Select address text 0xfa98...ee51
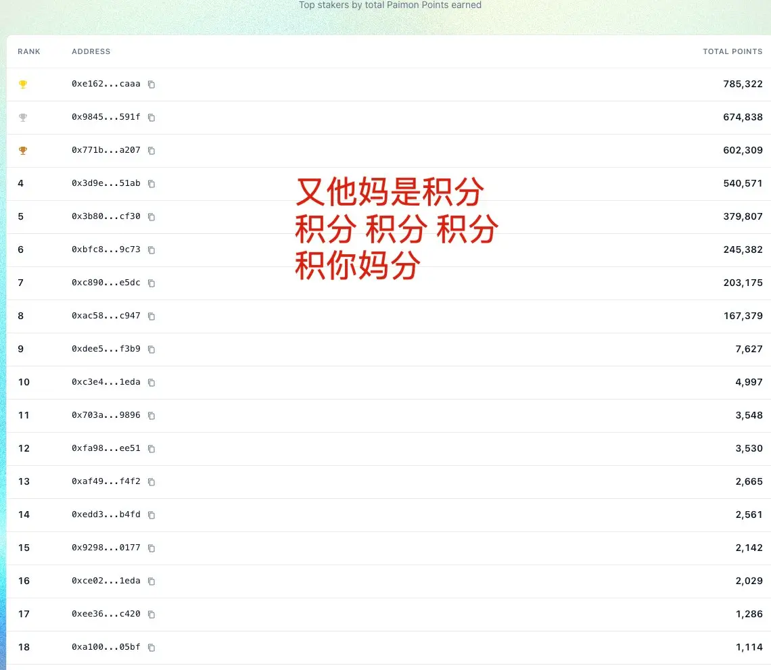 [x=106, y=448]
